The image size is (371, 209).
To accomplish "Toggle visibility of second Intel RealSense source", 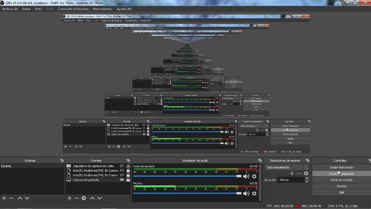I will (122, 175).
